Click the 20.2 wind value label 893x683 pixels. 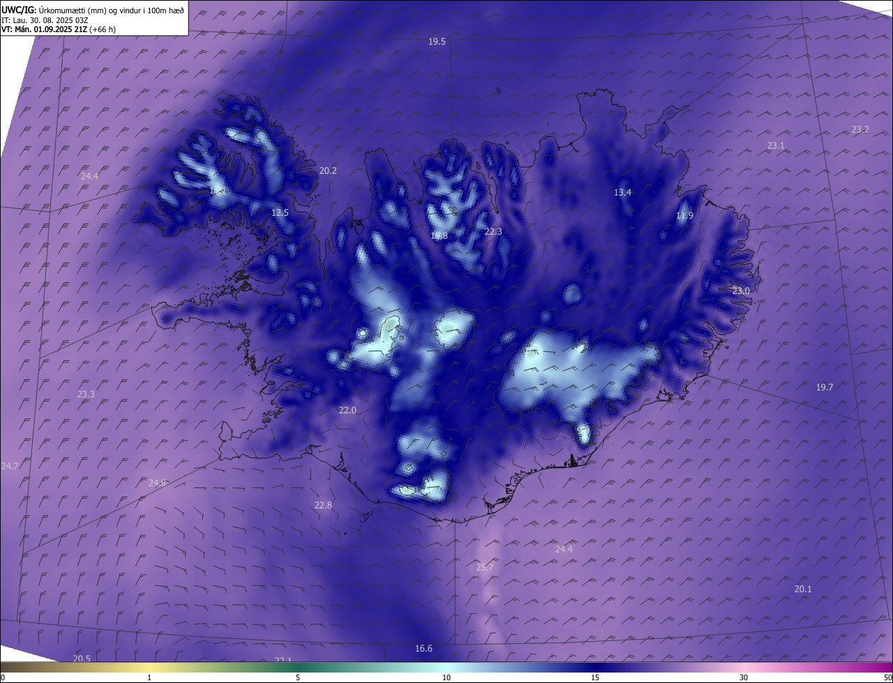pos(328,170)
